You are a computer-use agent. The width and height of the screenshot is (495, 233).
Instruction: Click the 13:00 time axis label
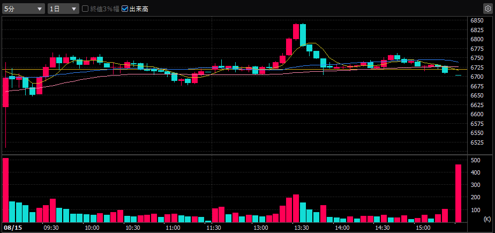coord(261,228)
